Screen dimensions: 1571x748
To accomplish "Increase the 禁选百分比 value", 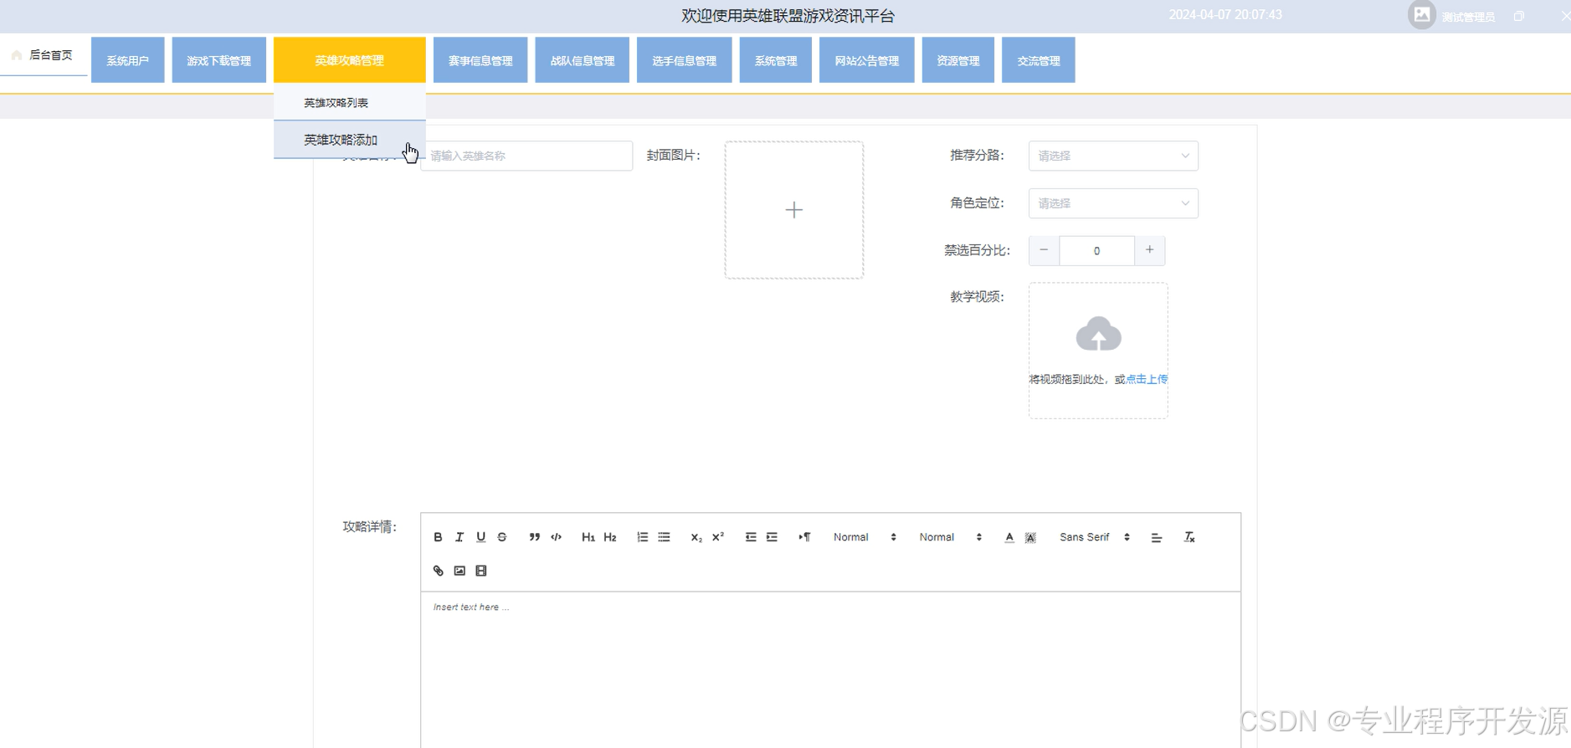I will (1150, 250).
